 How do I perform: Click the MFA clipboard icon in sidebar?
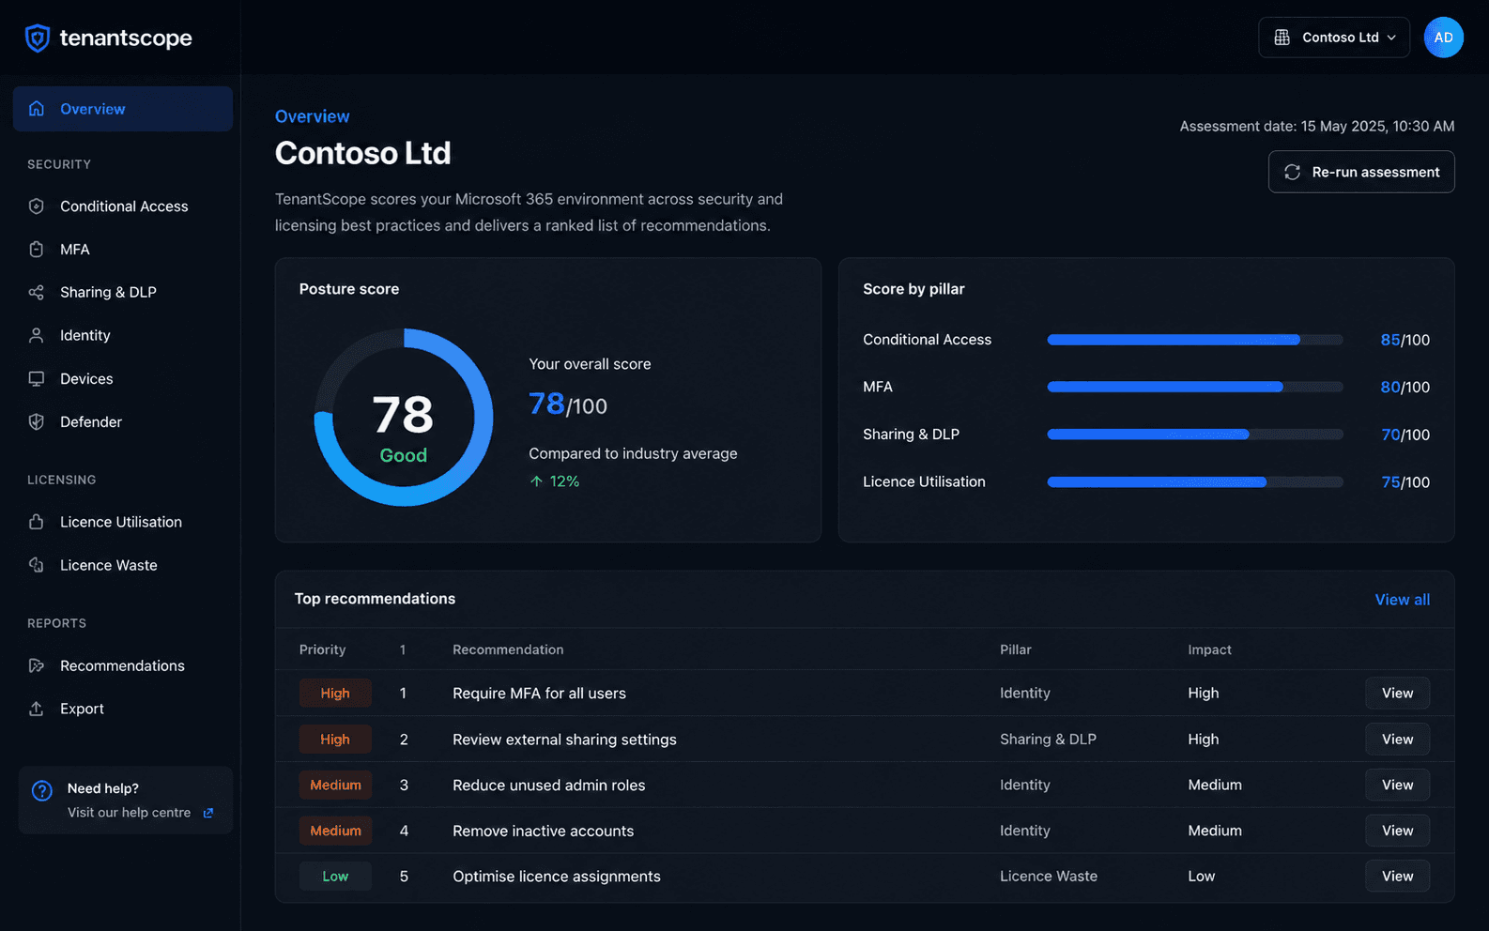tap(37, 250)
